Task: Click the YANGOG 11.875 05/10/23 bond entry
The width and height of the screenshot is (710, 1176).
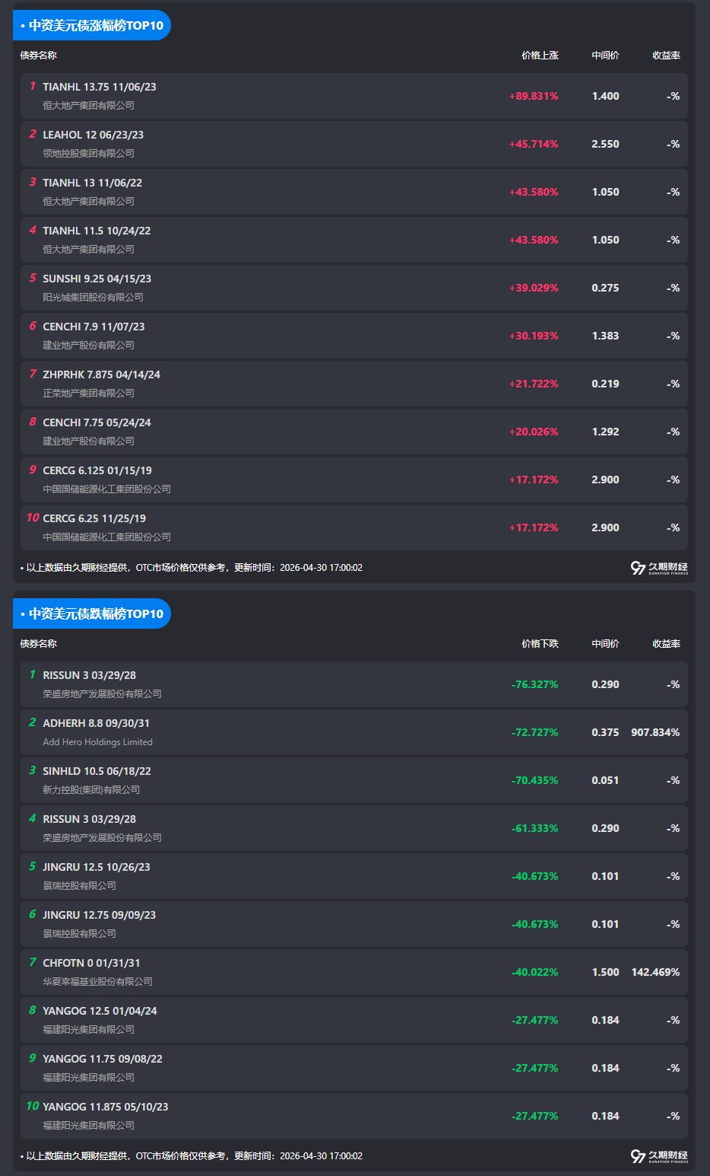Action: tap(105, 1107)
